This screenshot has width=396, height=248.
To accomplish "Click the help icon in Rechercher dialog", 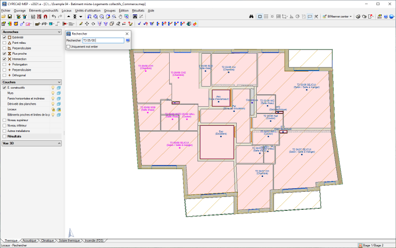I will 127,40.
